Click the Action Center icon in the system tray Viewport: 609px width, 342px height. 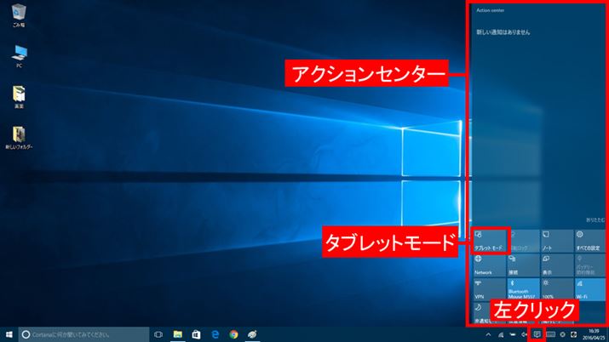[x=537, y=334]
